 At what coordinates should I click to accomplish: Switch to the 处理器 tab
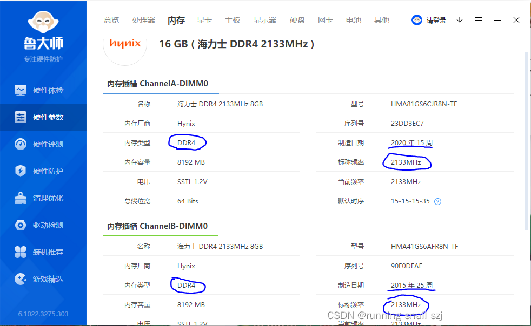pos(144,21)
